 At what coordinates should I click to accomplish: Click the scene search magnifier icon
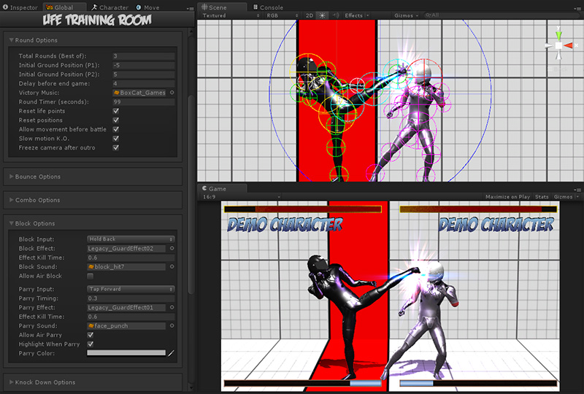pos(429,15)
